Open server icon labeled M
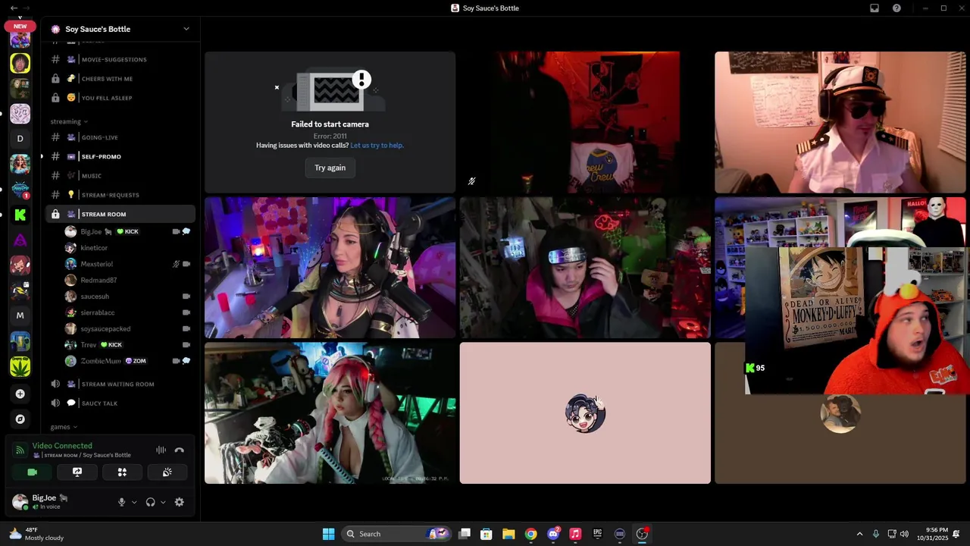Screen dimensions: 970x546 [20, 315]
